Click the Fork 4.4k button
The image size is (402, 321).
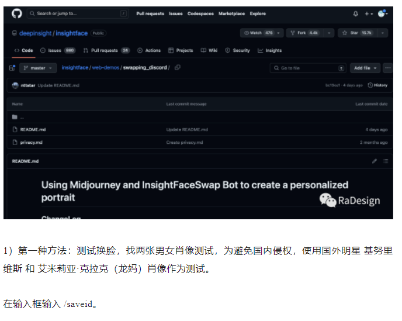point(304,33)
